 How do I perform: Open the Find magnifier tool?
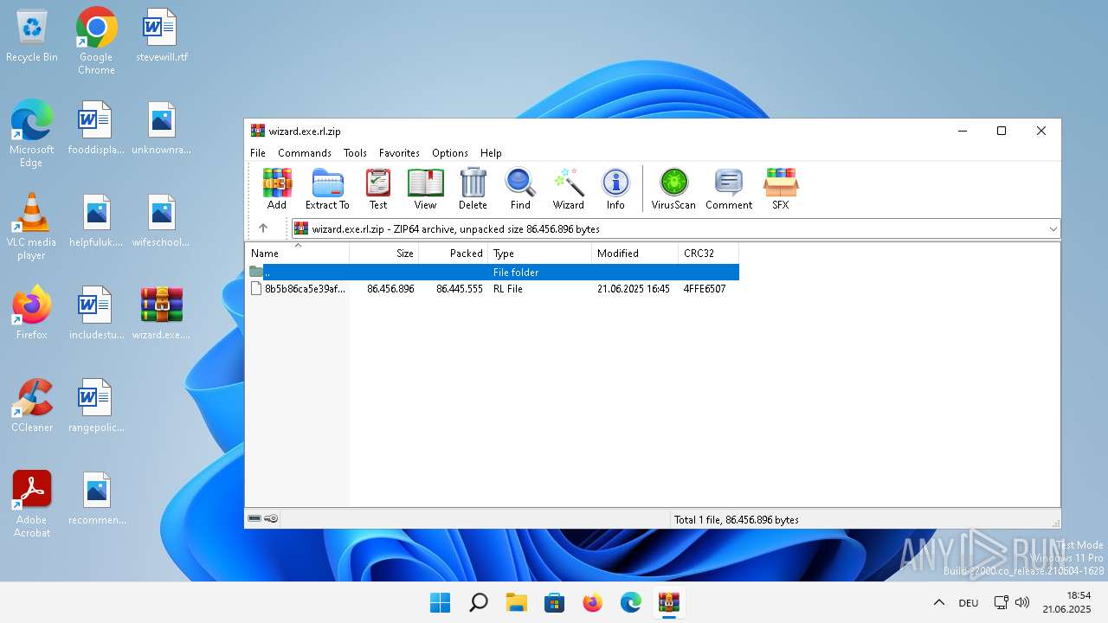[x=520, y=189]
